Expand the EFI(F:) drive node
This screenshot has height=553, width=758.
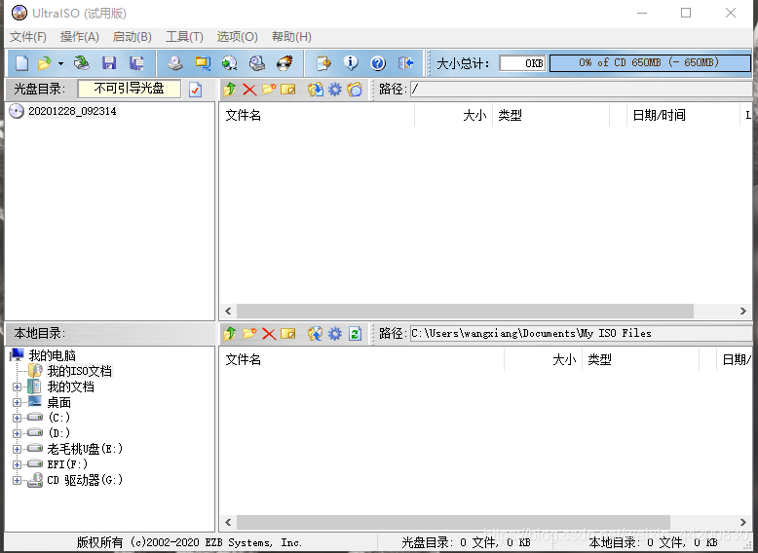point(17,464)
